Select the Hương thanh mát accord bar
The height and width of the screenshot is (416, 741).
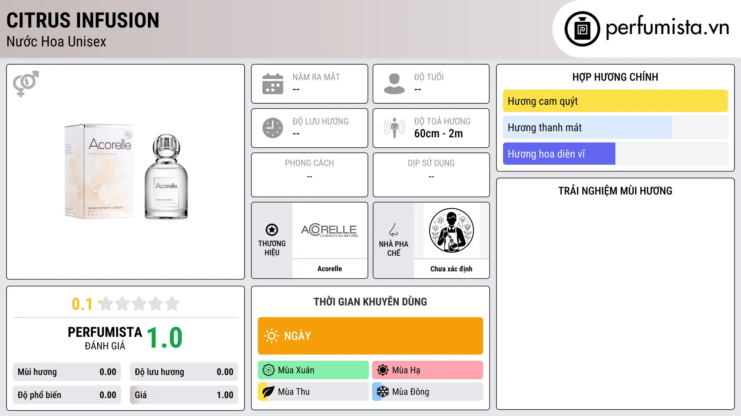pos(615,127)
